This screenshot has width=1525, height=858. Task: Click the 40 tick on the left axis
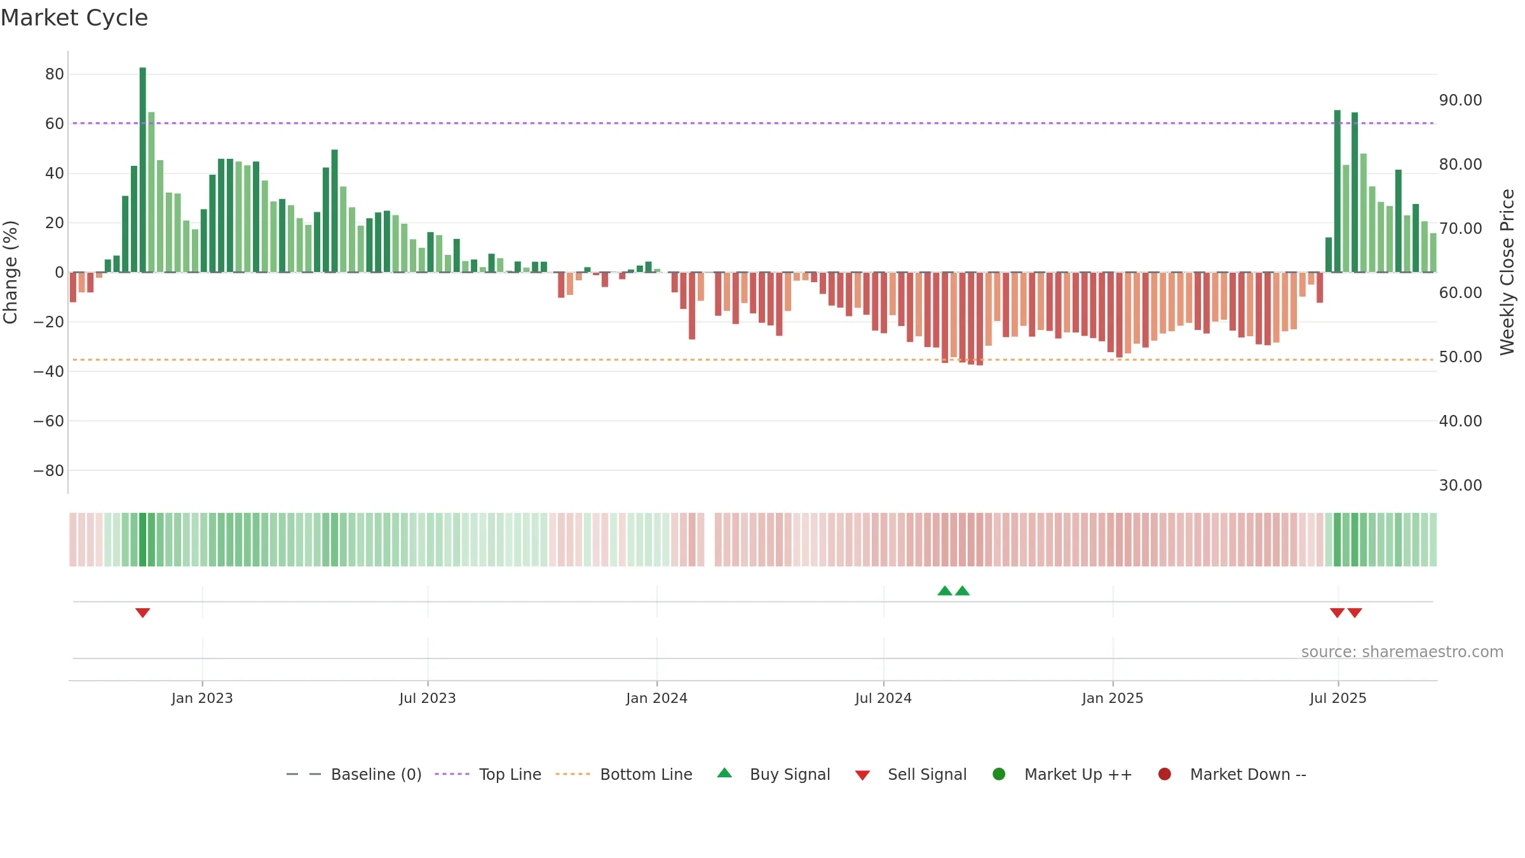[55, 174]
